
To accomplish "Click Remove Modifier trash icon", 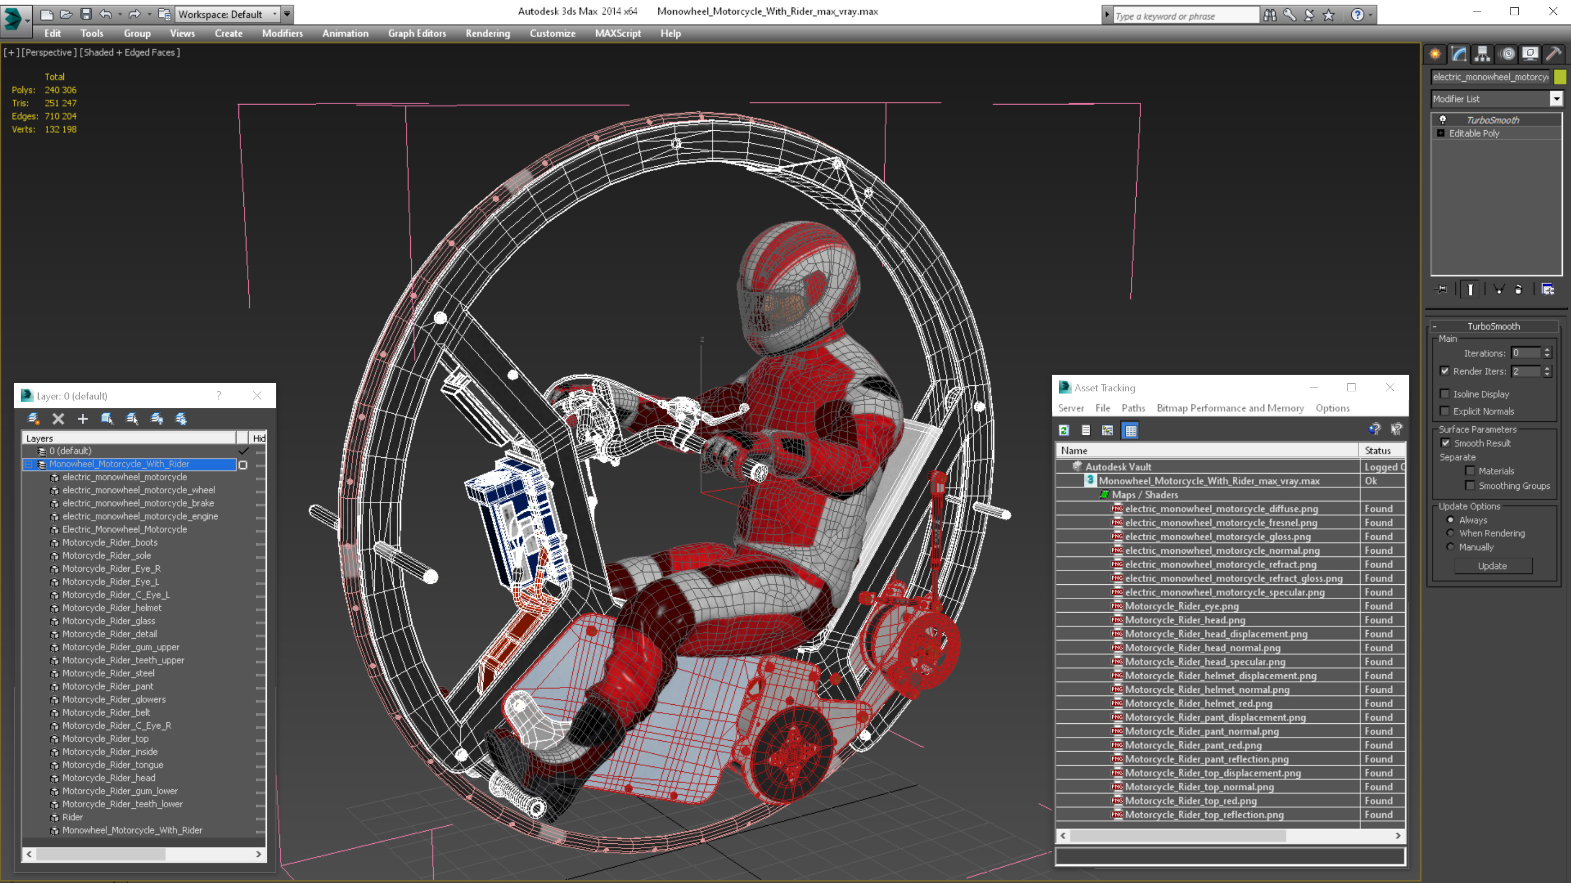I will (x=1519, y=289).
